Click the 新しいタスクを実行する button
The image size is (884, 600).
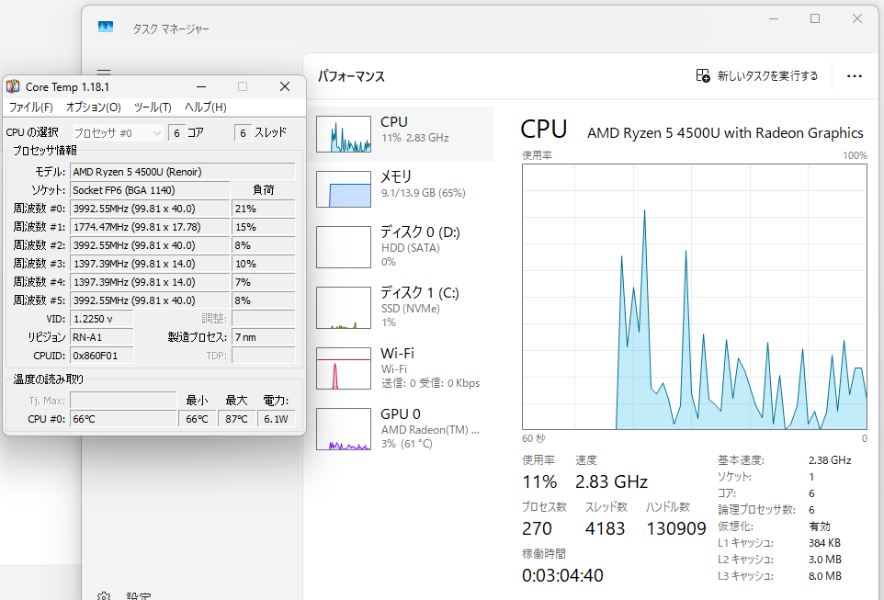[x=756, y=76]
